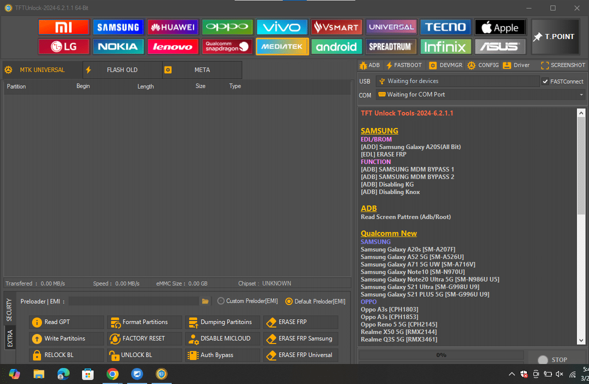Select Custom Preloader[EMI] radio option

click(221, 301)
